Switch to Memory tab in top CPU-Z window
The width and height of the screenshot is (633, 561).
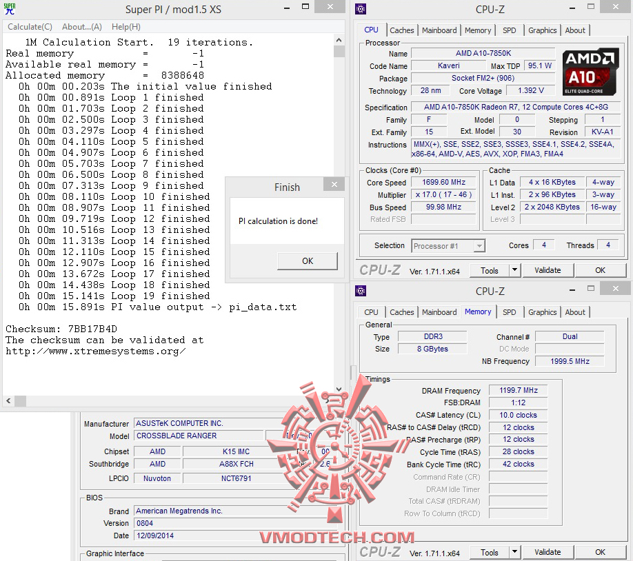(x=478, y=30)
